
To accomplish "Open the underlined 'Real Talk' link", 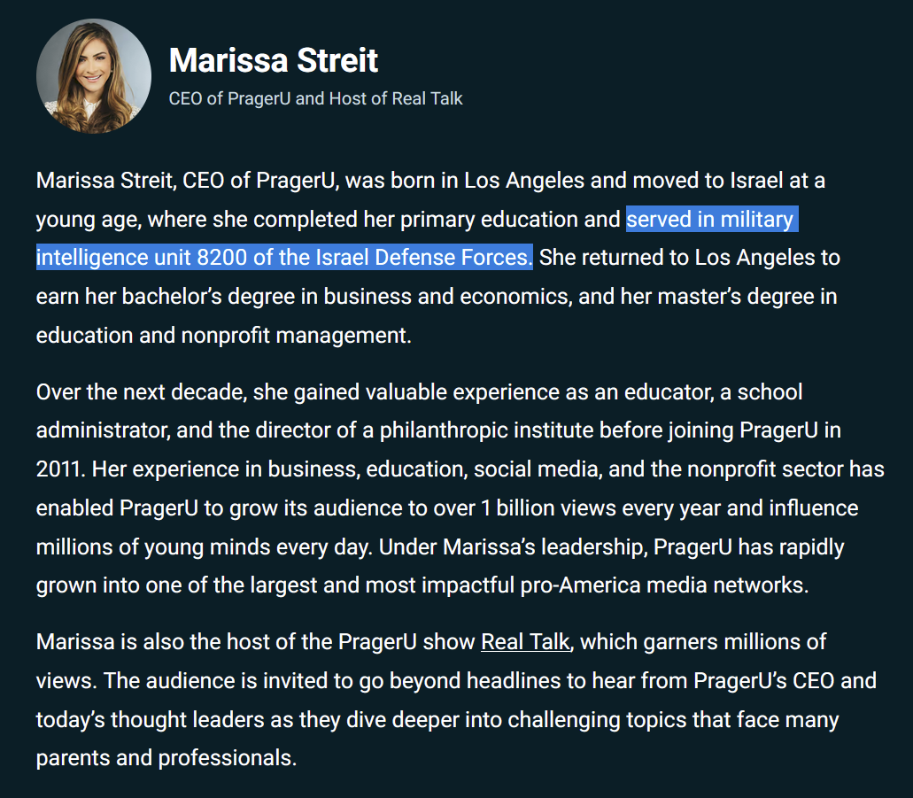I will point(525,642).
